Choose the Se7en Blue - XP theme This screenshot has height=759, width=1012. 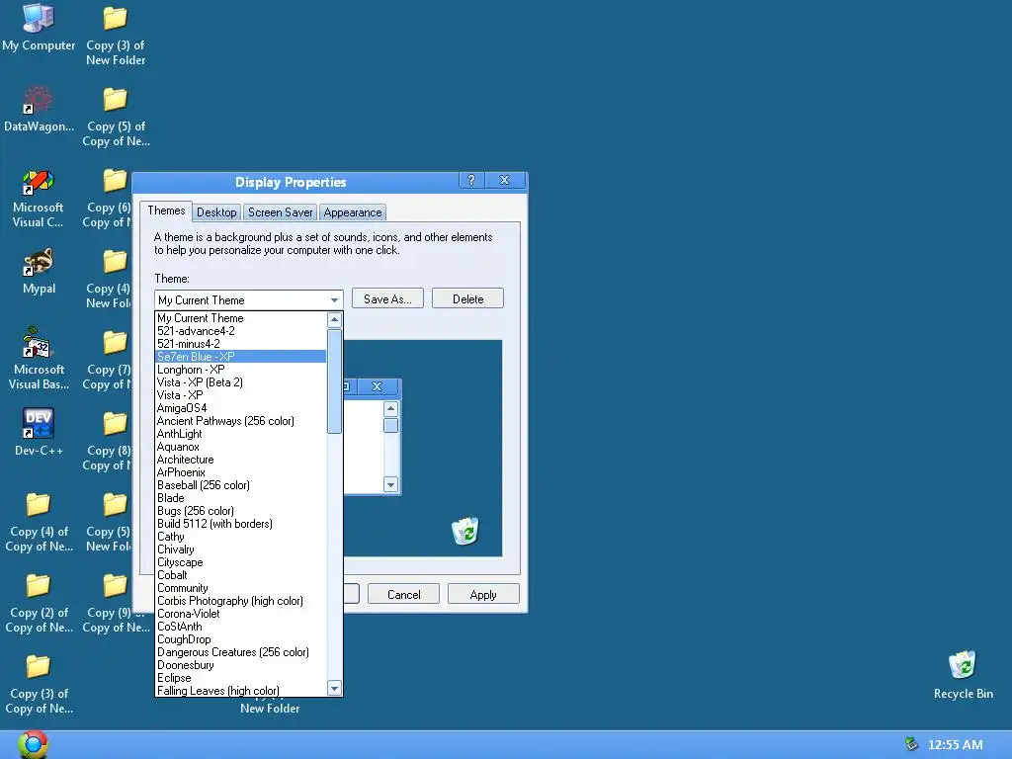[241, 357]
